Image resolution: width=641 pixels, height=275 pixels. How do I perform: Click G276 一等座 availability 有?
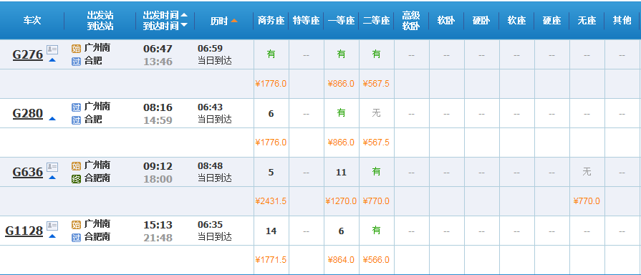(x=342, y=54)
